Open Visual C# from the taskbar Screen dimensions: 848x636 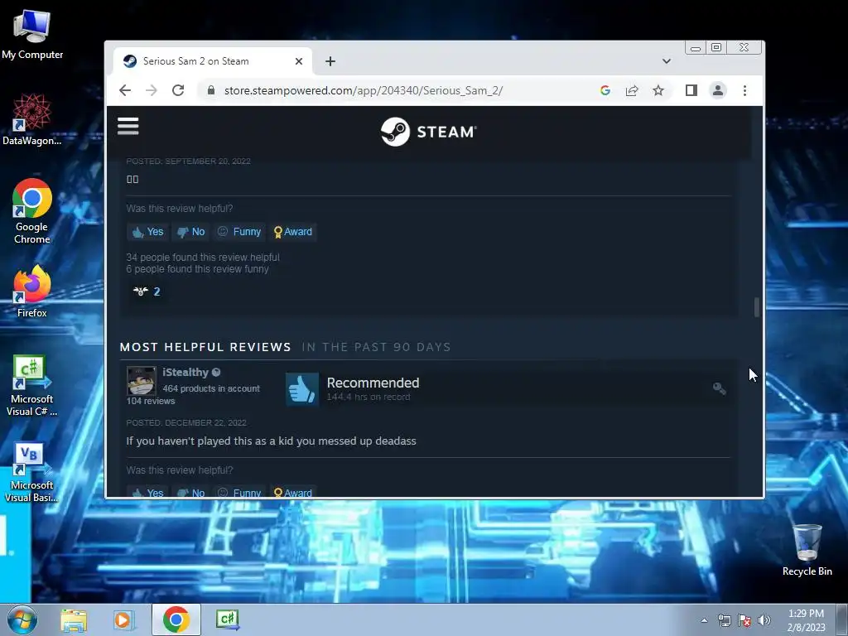[227, 619]
